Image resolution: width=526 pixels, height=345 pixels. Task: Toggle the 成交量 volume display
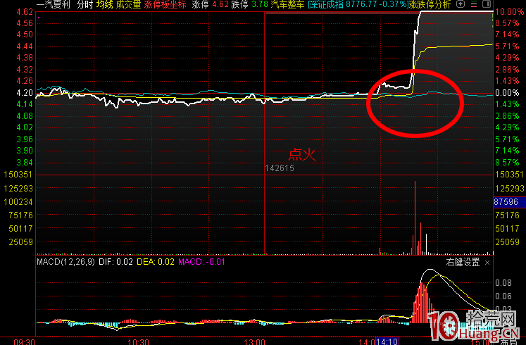click(x=128, y=4)
